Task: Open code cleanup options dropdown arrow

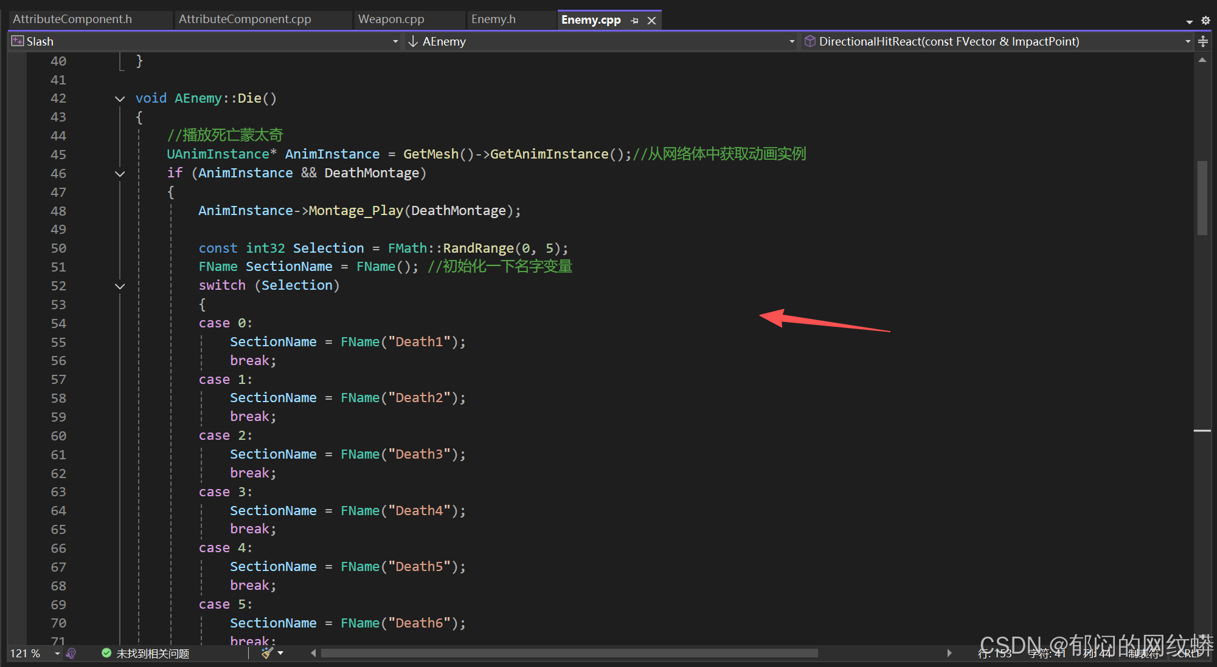Action: (x=280, y=653)
